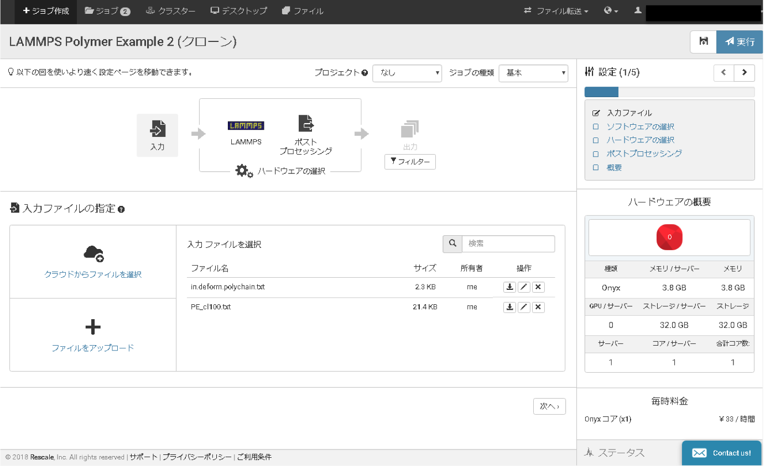The width and height of the screenshot is (765, 466).
Task: Focus the 検索 file search field
Action: point(508,243)
